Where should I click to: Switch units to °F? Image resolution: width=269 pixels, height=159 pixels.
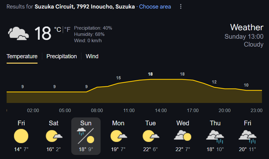point(67,30)
